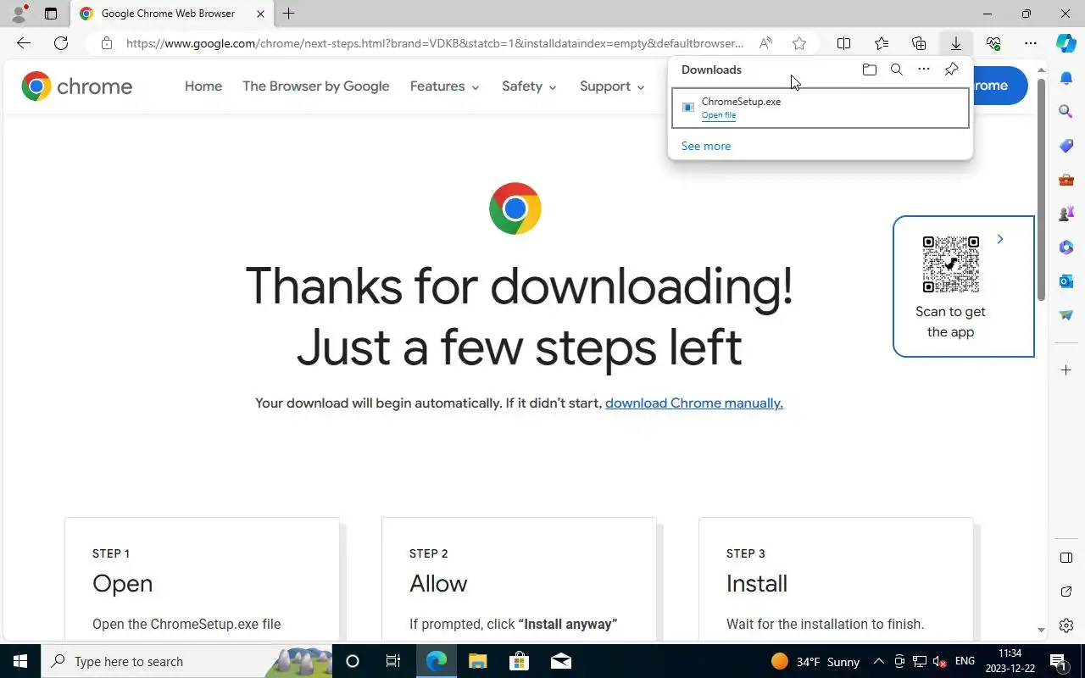Screen dimensions: 1085x678
Task: Open Downloads folder icon in panel
Action: (869, 69)
